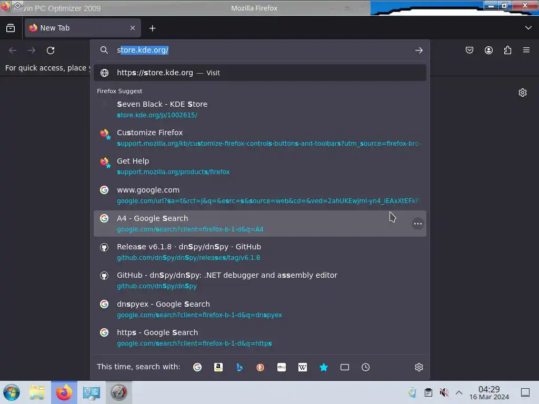Open www.google.com history suggestion
The height and width of the screenshot is (404, 539).
click(x=260, y=195)
